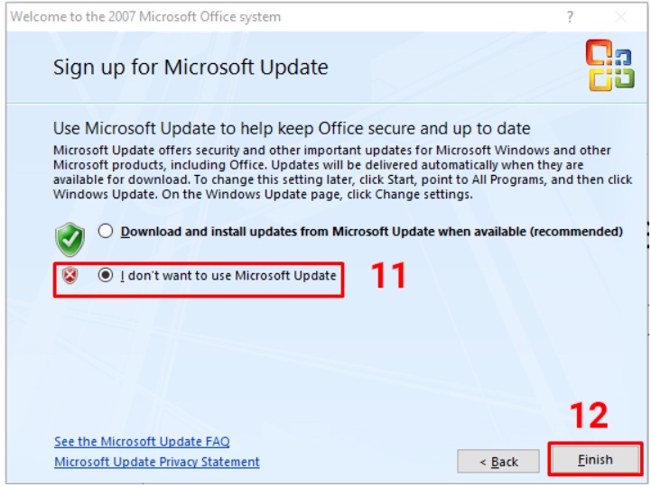Click the Office logo icon
This screenshot has width=651, height=487.
(609, 67)
